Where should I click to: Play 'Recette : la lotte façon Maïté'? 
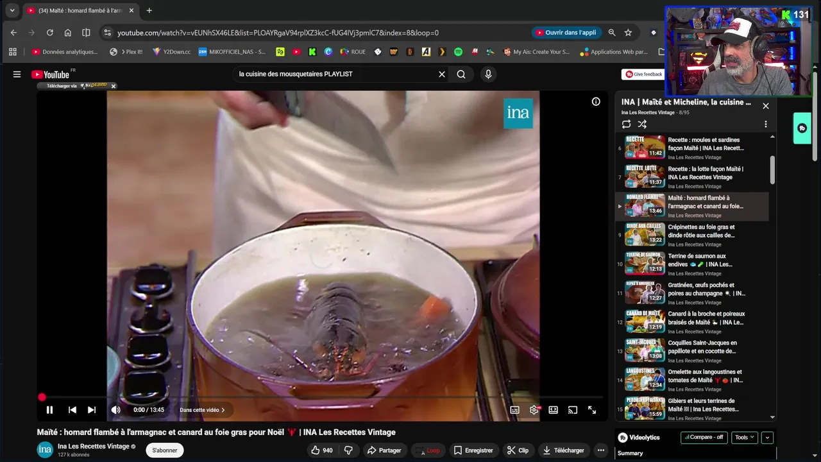pos(706,173)
